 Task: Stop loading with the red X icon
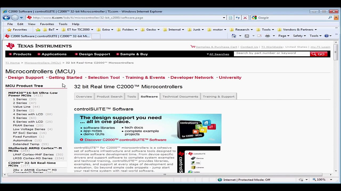coord(245,18)
